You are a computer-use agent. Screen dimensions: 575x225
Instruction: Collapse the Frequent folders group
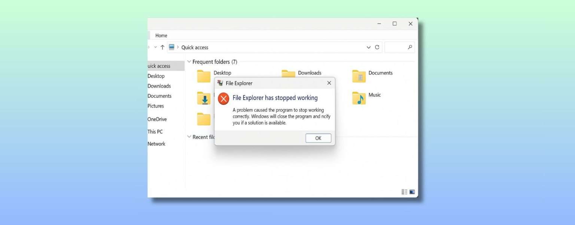189,62
